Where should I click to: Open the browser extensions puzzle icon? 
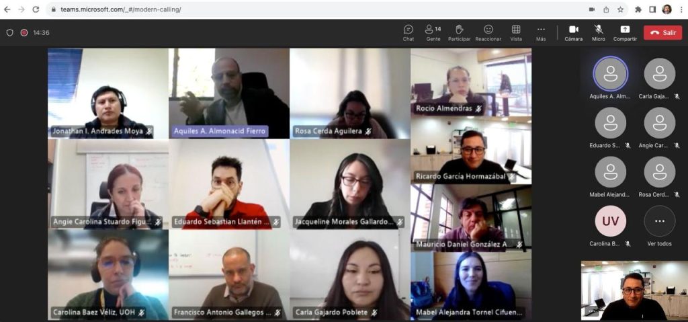tap(638, 9)
